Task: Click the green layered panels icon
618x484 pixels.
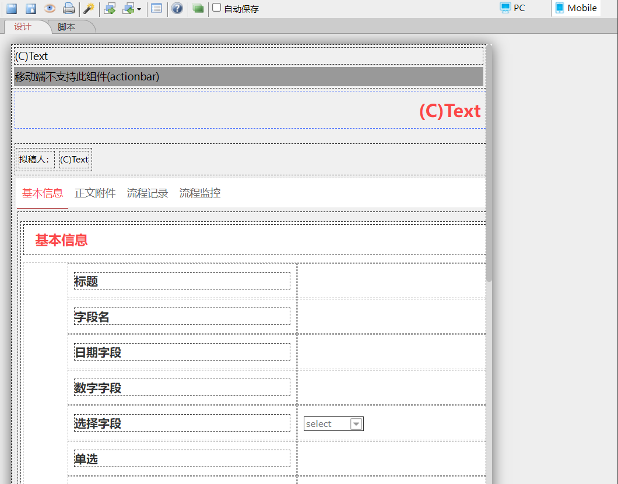Action: click(198, 9)
